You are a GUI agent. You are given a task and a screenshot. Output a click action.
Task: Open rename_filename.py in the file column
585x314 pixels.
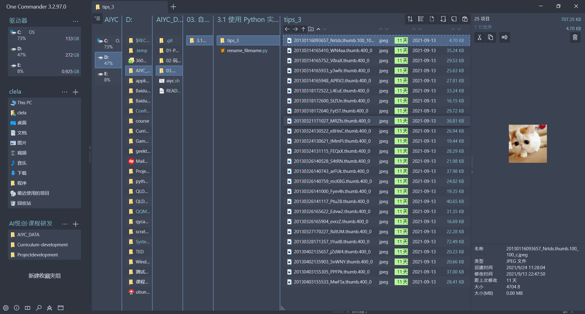247,50
